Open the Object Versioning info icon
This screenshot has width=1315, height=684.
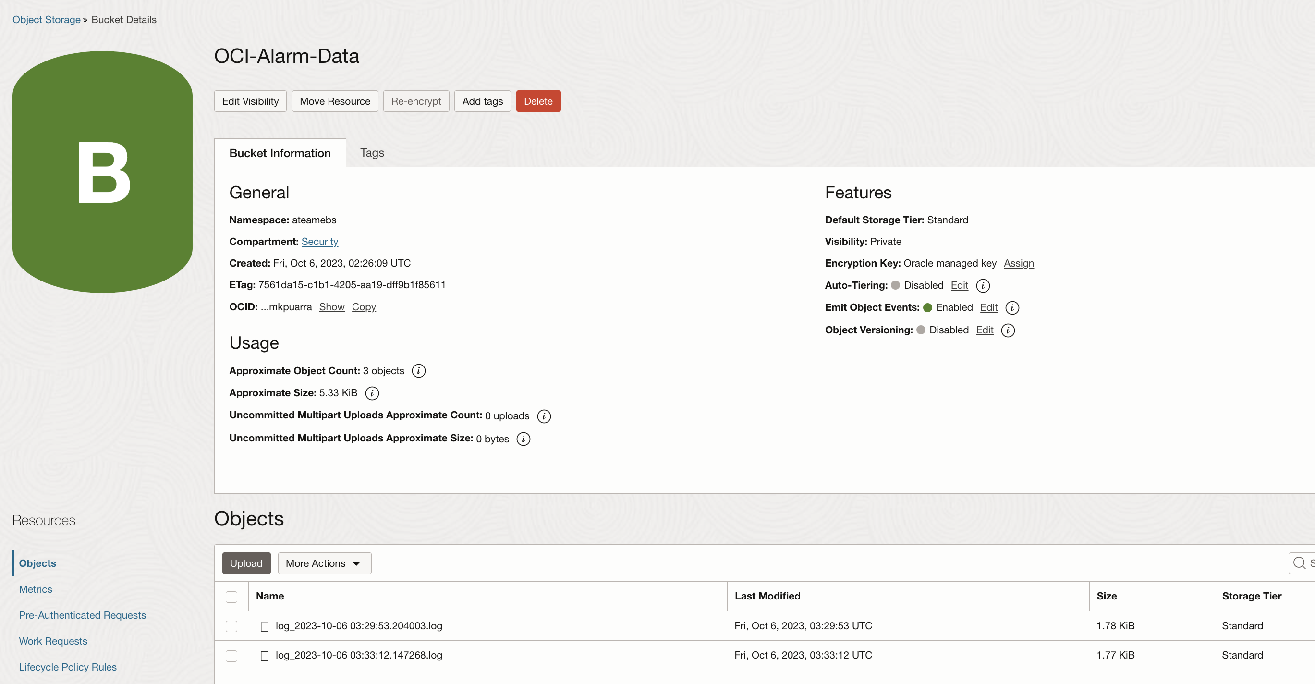[1007, 330]
